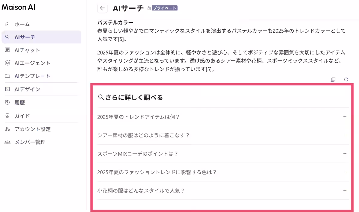Image resolution: width=359 pixels, height=212 pixels.
Task: Click the lock icon next to AIサーチ title
Action: click(x=148, y=8)
